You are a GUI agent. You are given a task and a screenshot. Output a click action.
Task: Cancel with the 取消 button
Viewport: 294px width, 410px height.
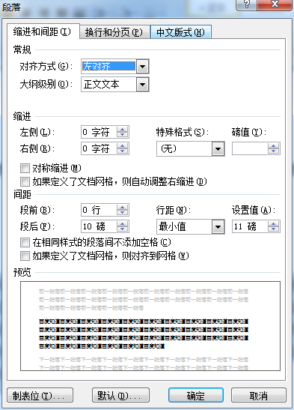[x=259, y=395]
